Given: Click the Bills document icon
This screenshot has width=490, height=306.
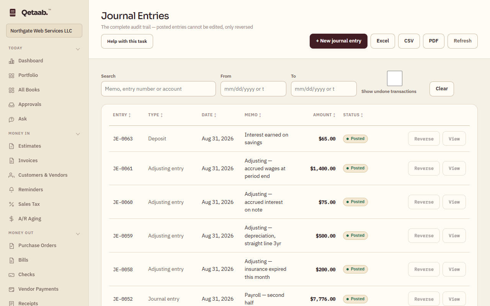Looking at the screenshot, I should pos(11,260).
